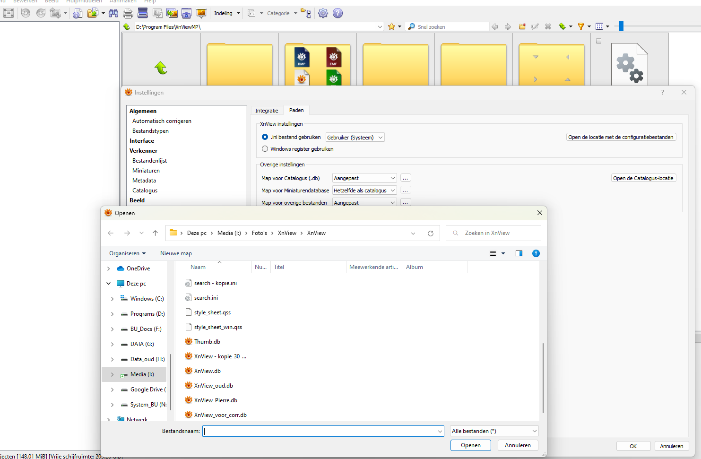Click the star favorites icon
Image resolution: width=701 pixels, height=459 pixels.
[x=391, y=26]
